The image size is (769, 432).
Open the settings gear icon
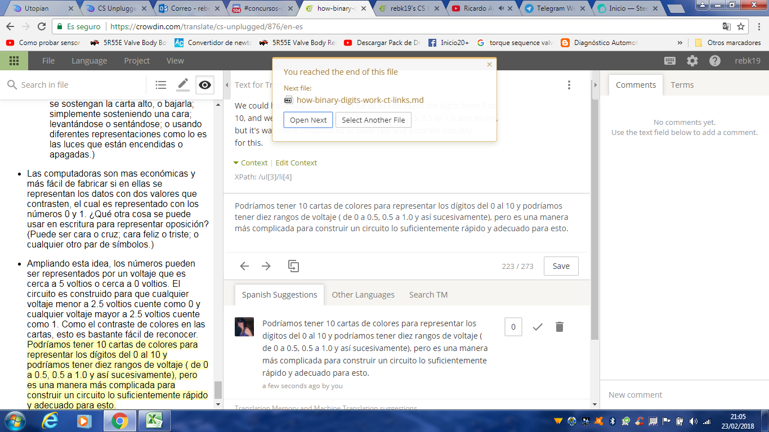tap(692, 61)
